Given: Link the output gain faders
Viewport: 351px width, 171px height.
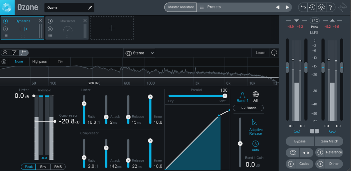Looking at the screenshot, I should [332, 131].
